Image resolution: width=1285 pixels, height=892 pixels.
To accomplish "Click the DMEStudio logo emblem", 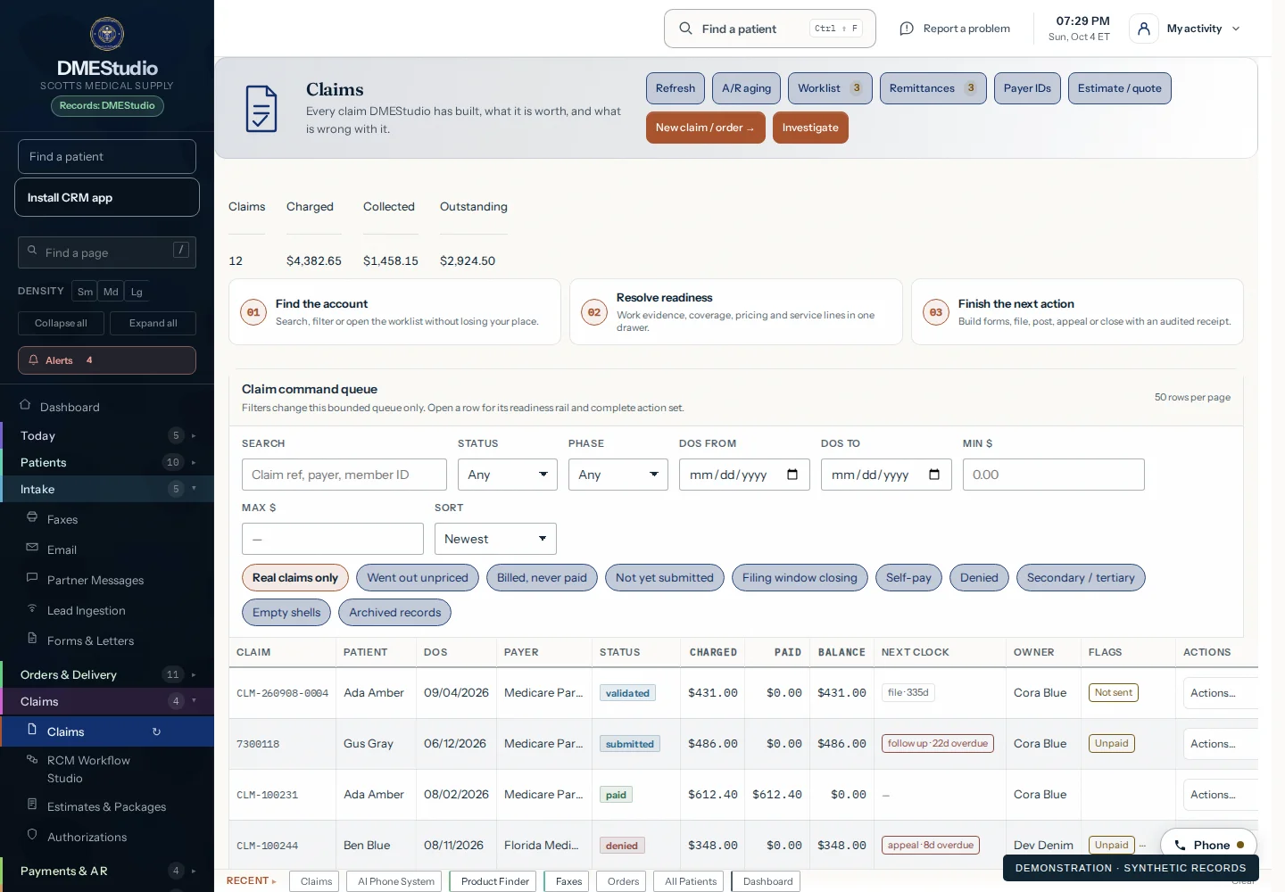I will tap(107, 34).
